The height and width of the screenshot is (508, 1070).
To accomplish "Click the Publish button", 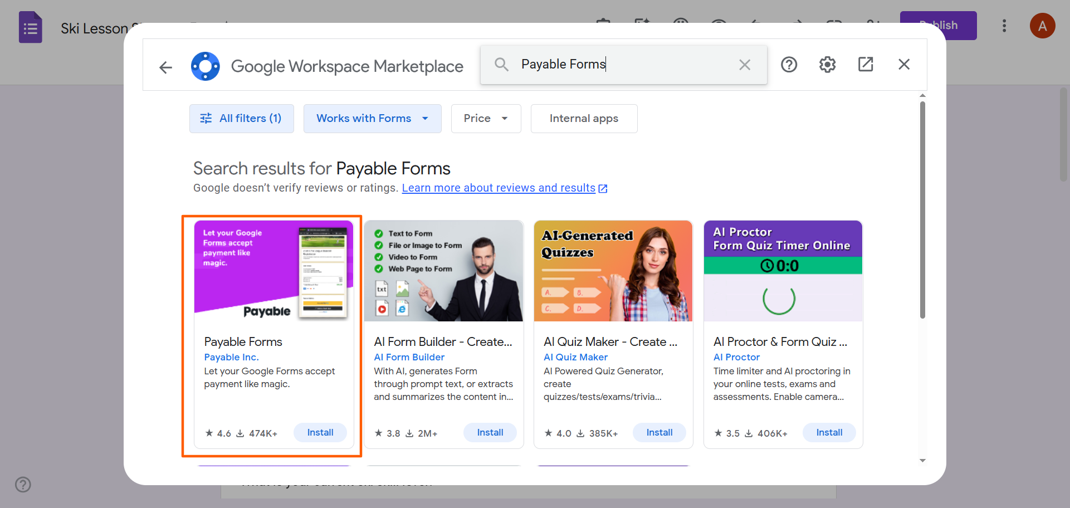I will [x=938, y=25].
